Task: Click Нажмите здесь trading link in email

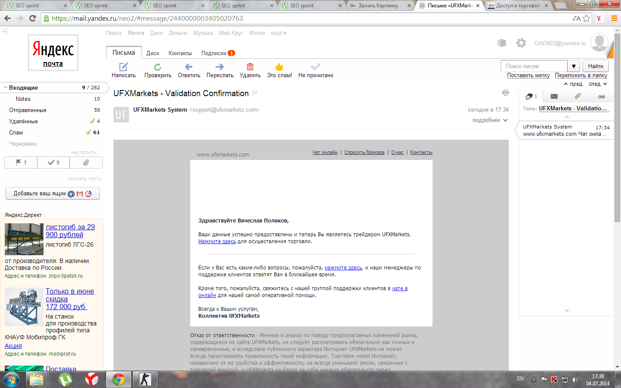Action: (217, 241)
